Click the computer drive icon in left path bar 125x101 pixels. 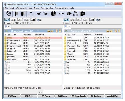coord(6,31)
